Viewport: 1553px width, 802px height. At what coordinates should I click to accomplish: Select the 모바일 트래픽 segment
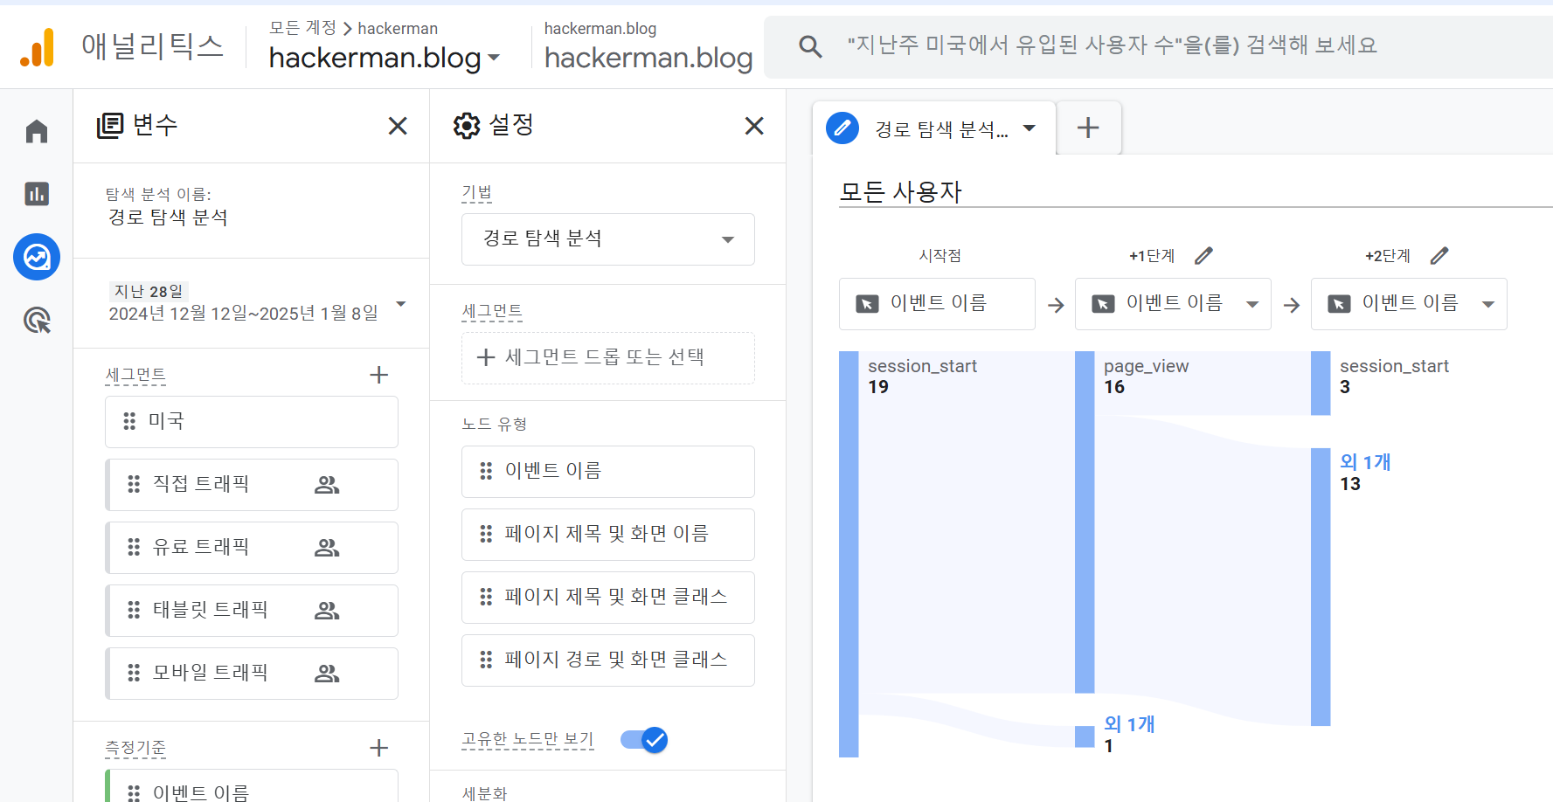(x=251, y=674)
